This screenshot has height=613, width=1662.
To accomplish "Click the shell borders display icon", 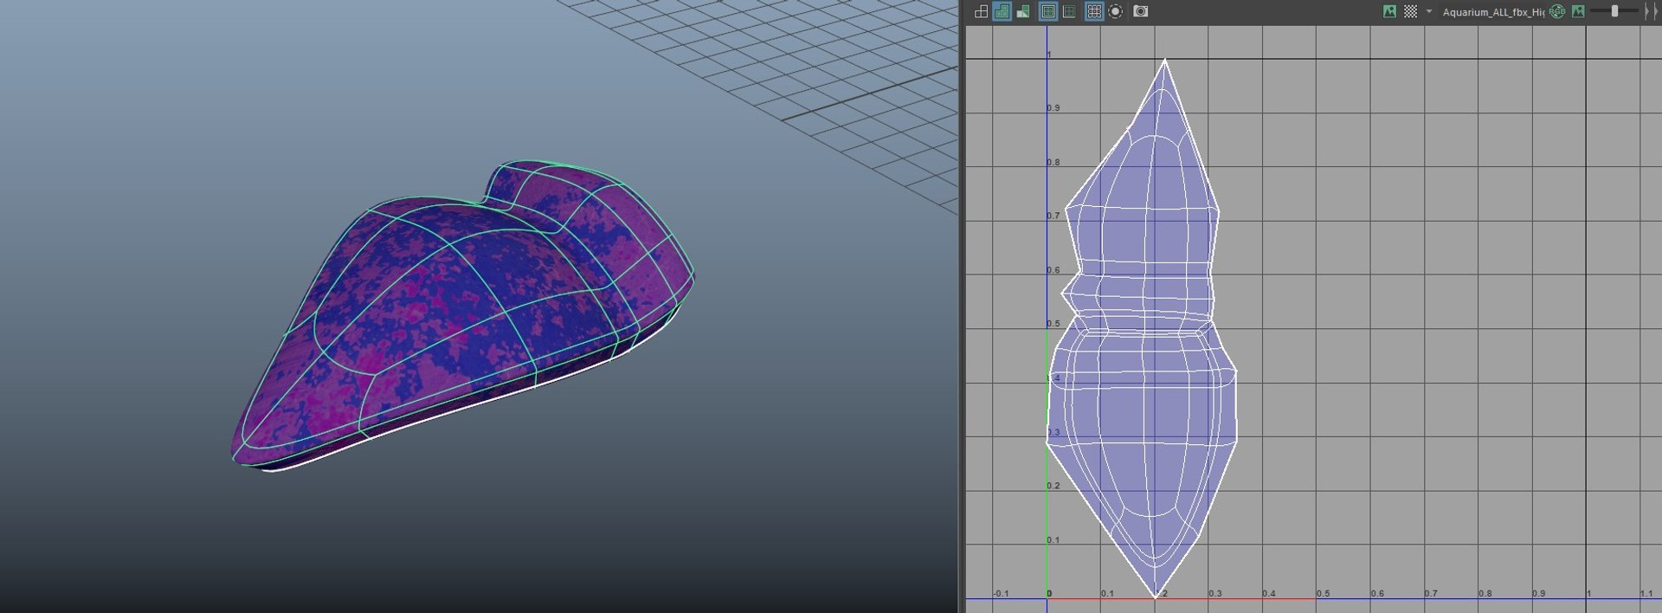I will 1069,11.
